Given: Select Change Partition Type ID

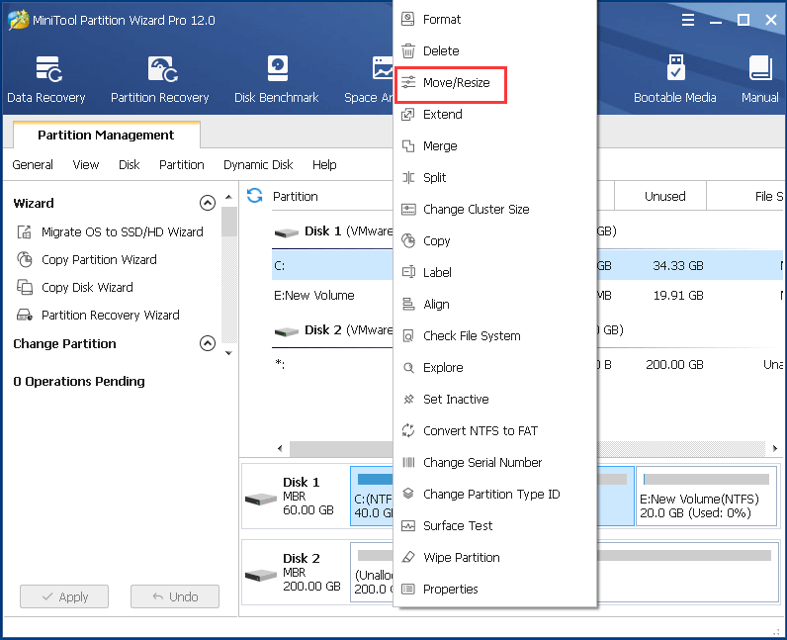Looking at the screenshot, I should pos(491,494).
